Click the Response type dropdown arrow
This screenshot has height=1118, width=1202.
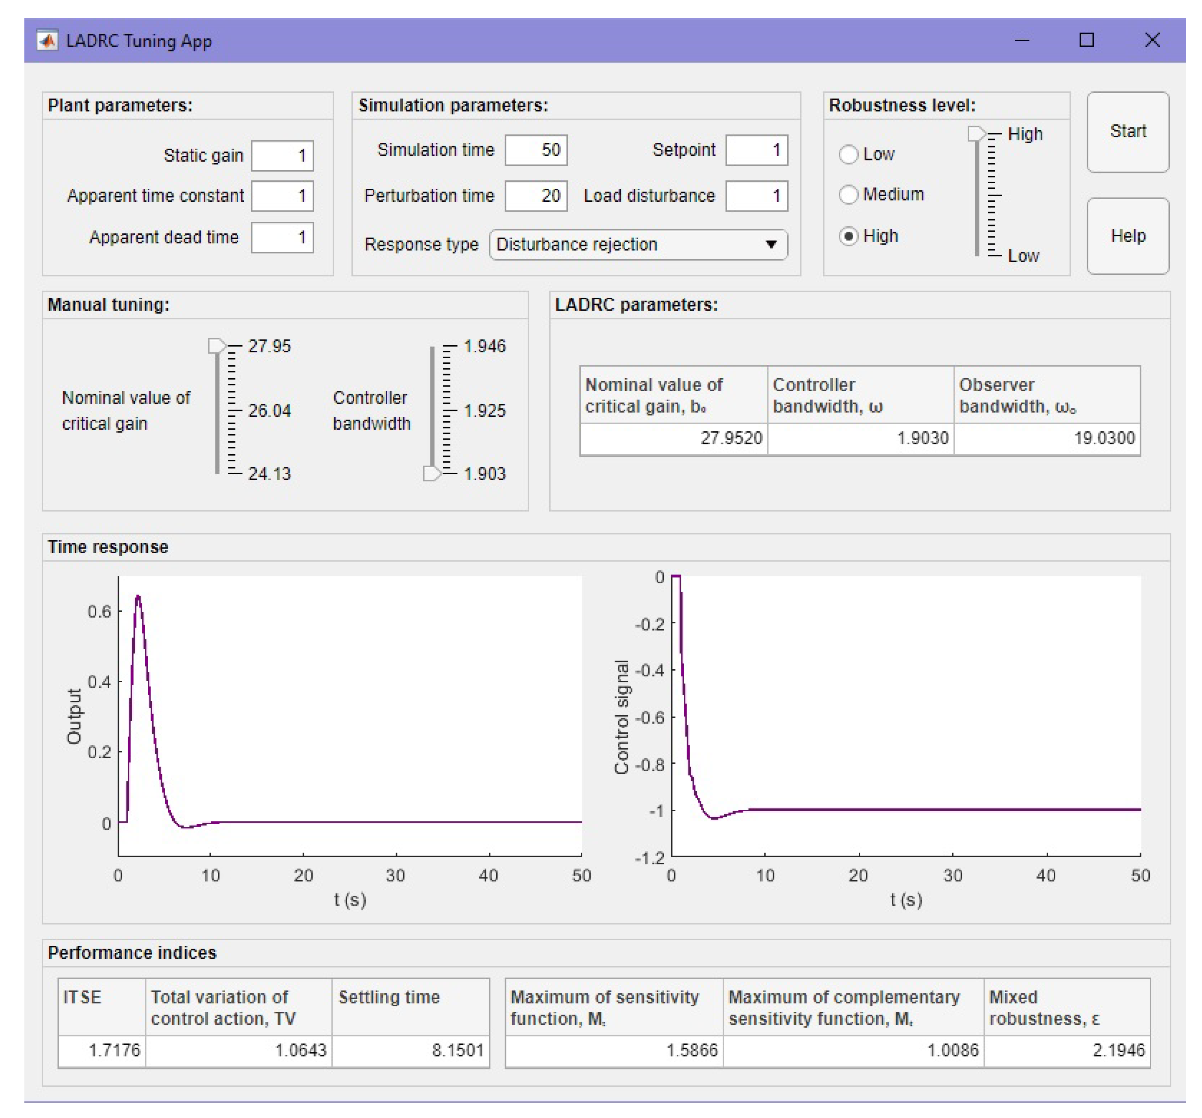(x=771, y=244)
